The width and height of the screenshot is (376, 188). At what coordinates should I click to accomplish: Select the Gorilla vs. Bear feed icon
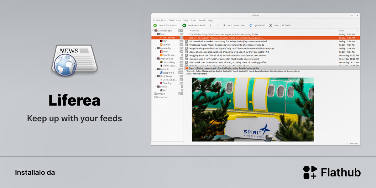click(x=161, y=80)
